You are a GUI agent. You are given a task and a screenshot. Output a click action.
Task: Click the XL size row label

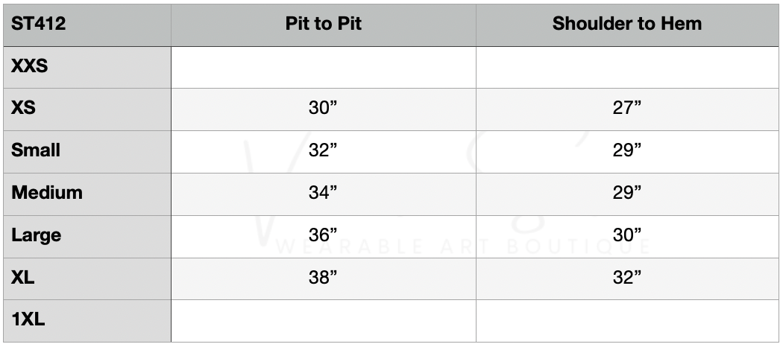pyautogui.click(x=23, y=278)
